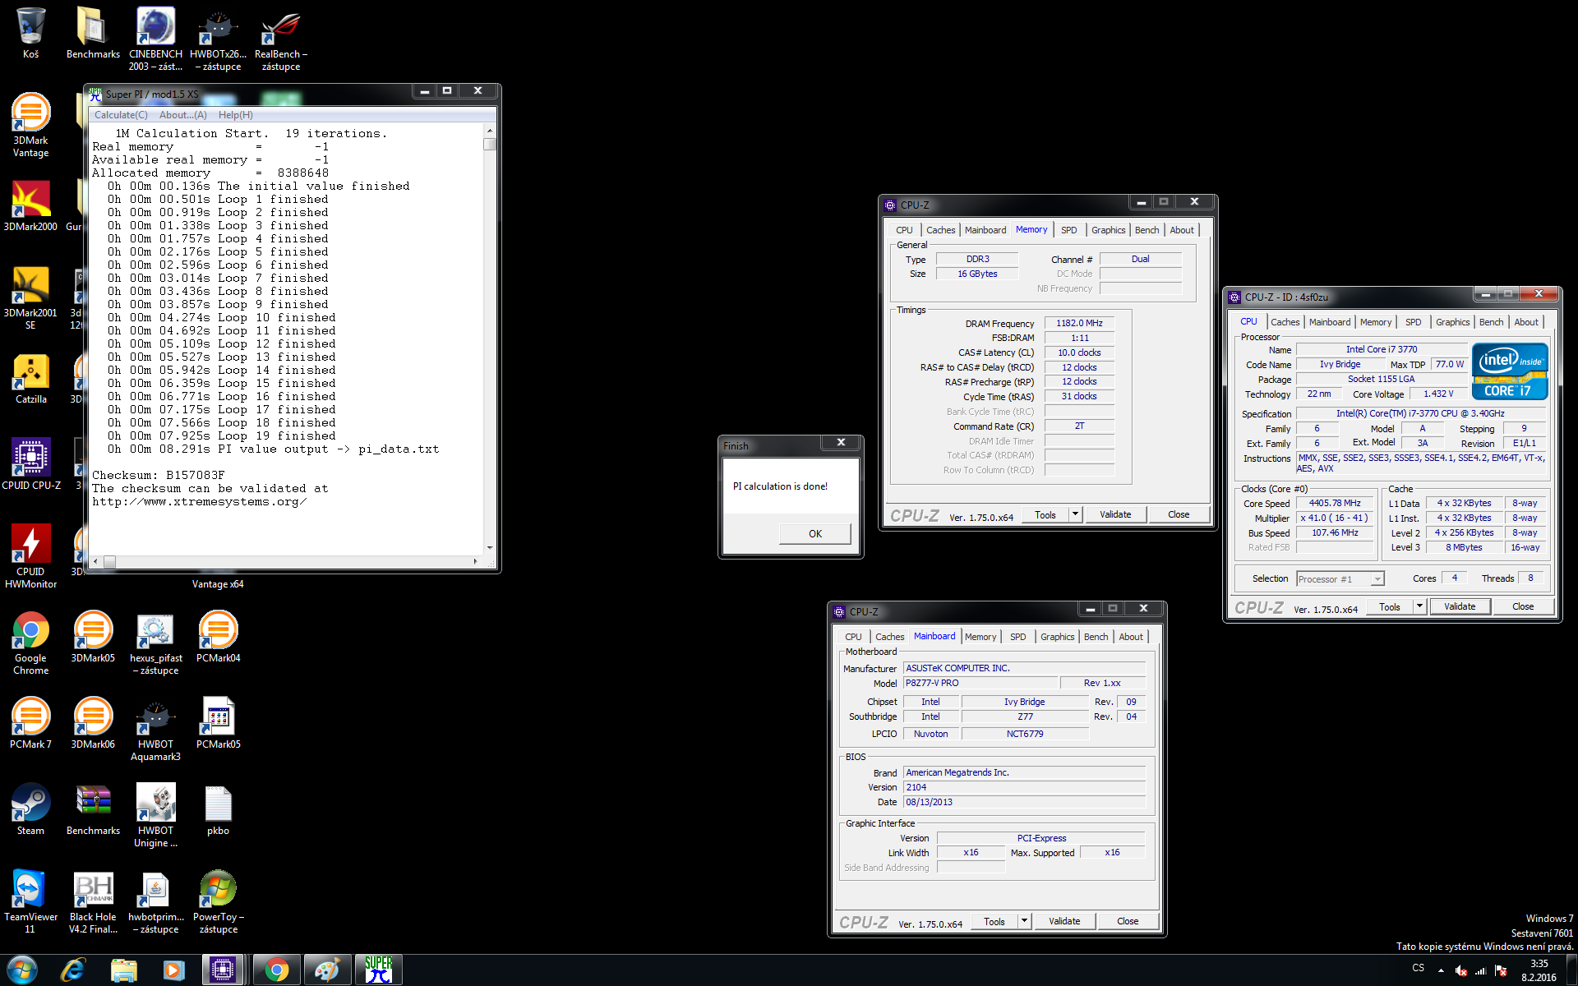Launch the HWBOT Aquamark3 desktop icon

(x=155, y=729)
